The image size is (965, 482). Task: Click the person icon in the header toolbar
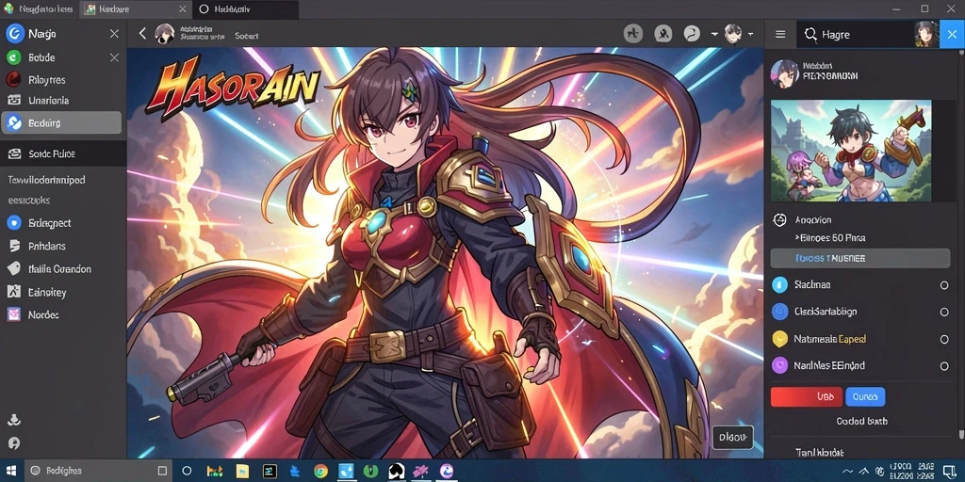(662, 34)
